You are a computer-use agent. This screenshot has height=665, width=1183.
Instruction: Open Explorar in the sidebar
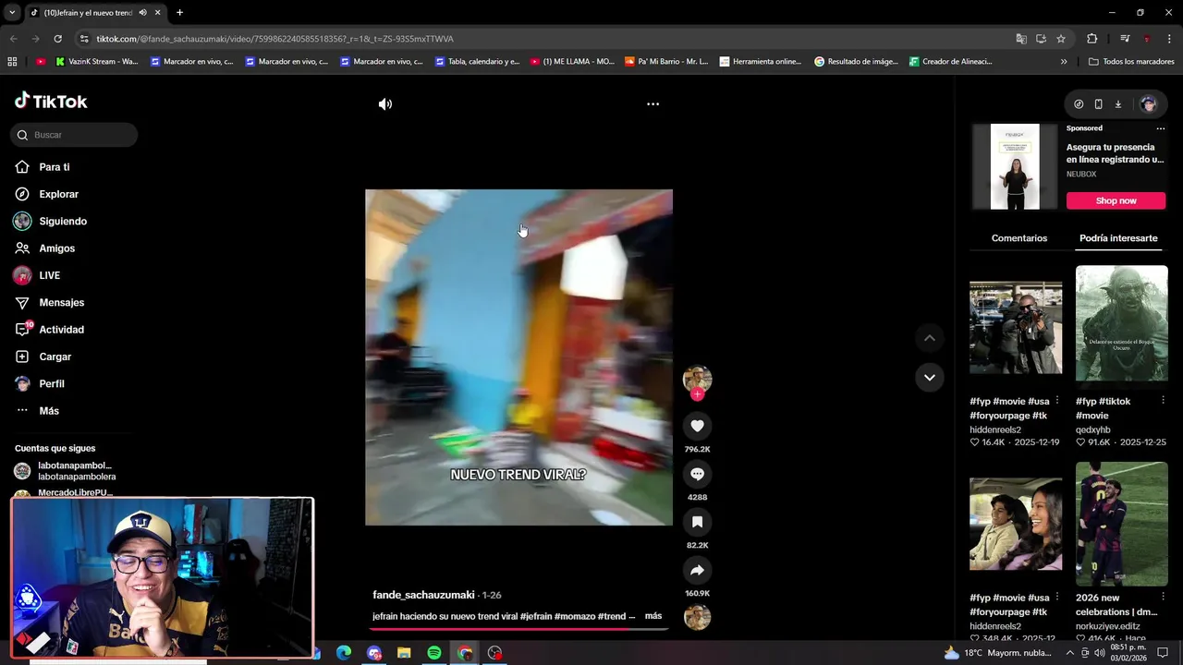46,194
